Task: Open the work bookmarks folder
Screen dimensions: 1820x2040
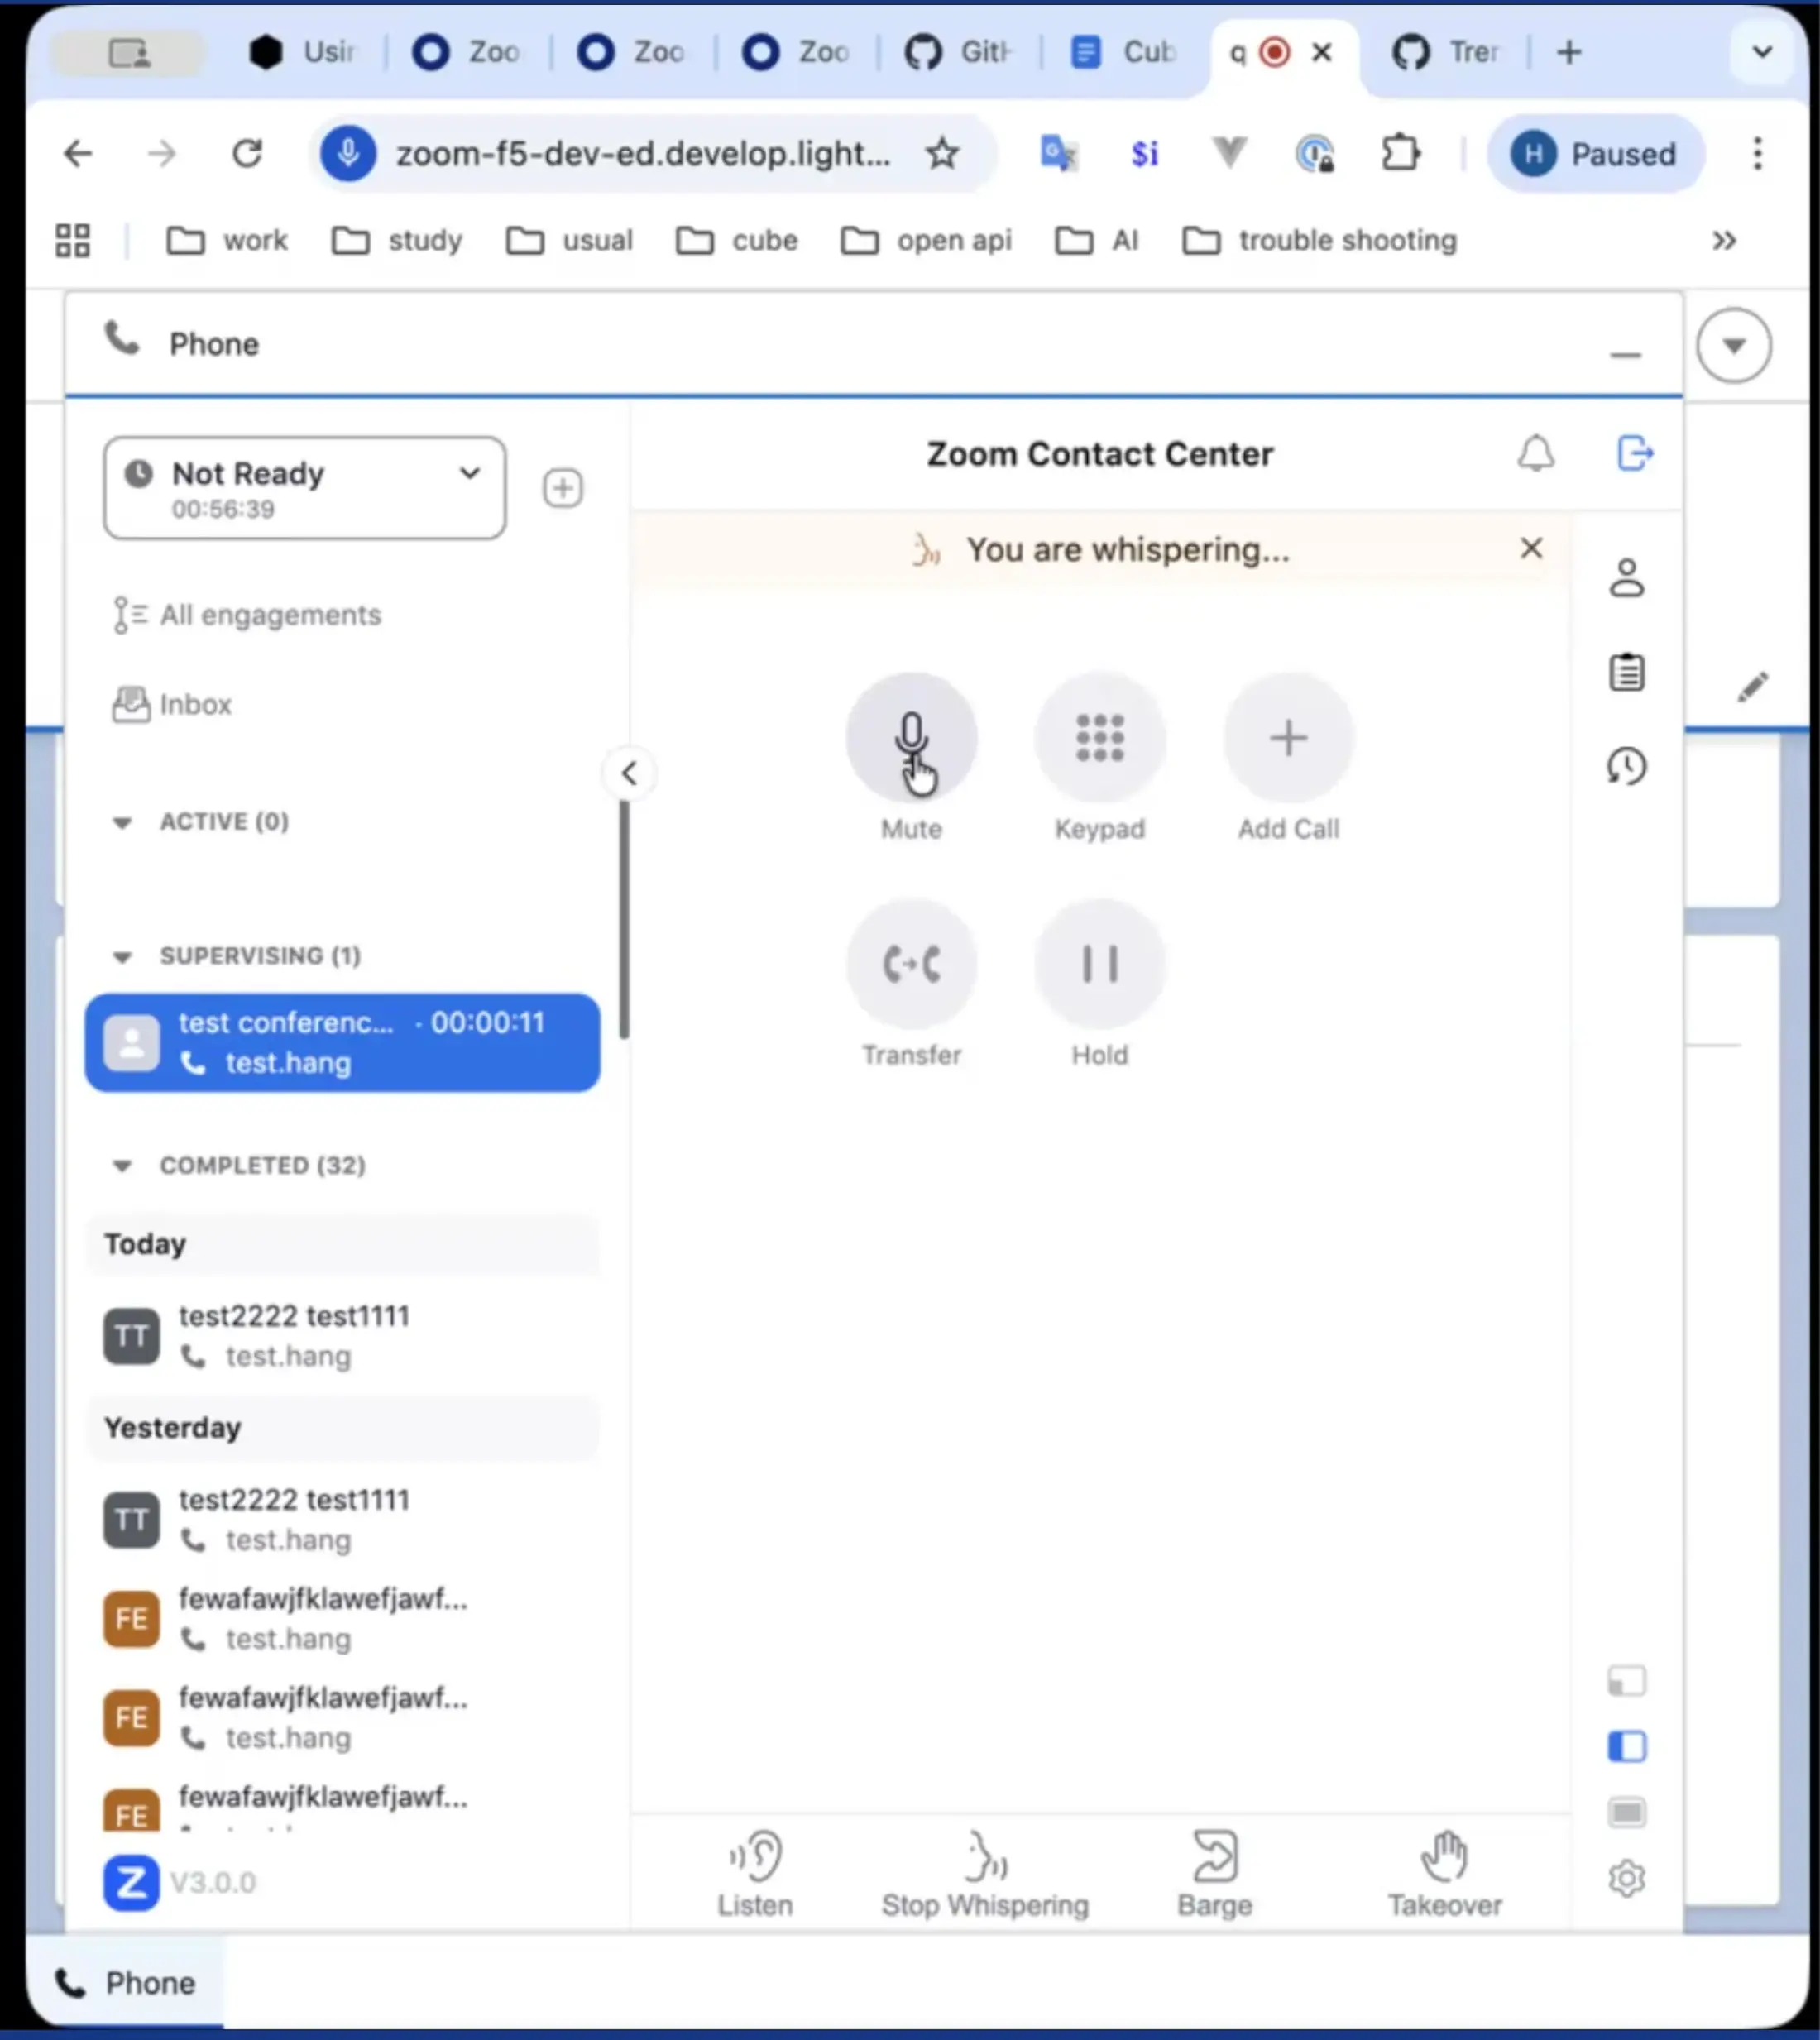Action: (226, 240)
